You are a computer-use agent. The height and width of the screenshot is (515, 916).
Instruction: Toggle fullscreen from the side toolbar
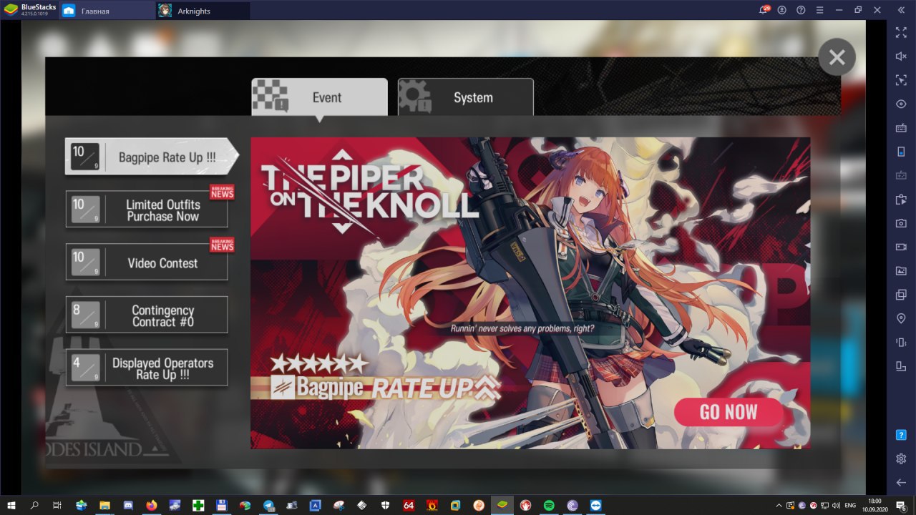(901, 32)
